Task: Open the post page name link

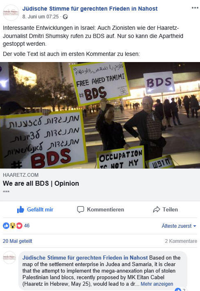Action: 90,9
